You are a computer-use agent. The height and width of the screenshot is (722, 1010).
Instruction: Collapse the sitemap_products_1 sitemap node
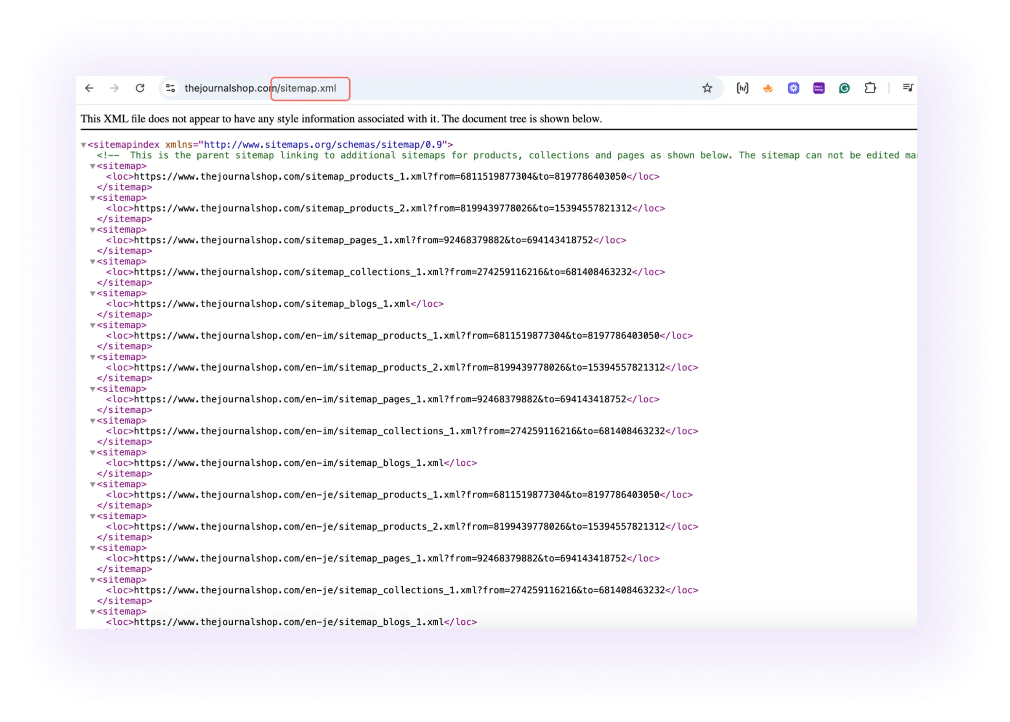click(x=93, y=166)
